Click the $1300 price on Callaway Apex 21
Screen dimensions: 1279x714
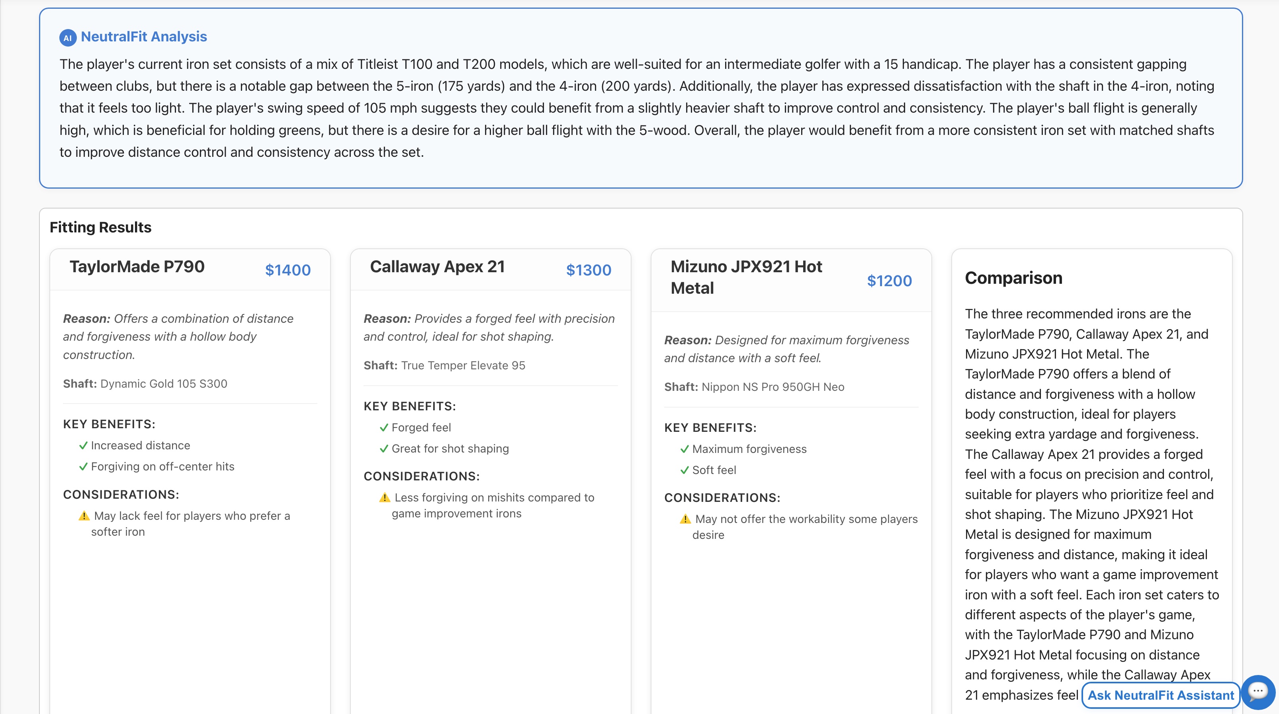pyautogui.click(x=589, y=270)
